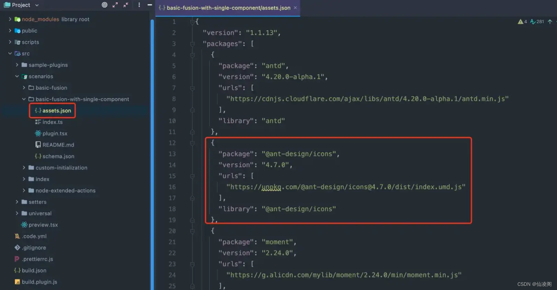Image resolution: width=557 pixels, height=290 pixels.
Task: Collapse the src folder
Action: coord(10,54)
